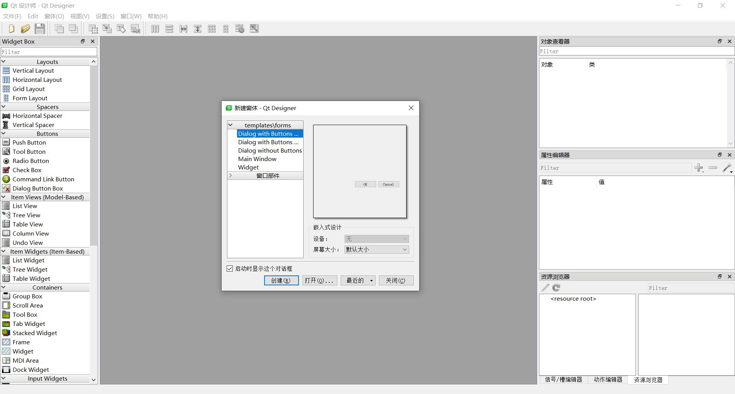Select Main Window template

257,159
